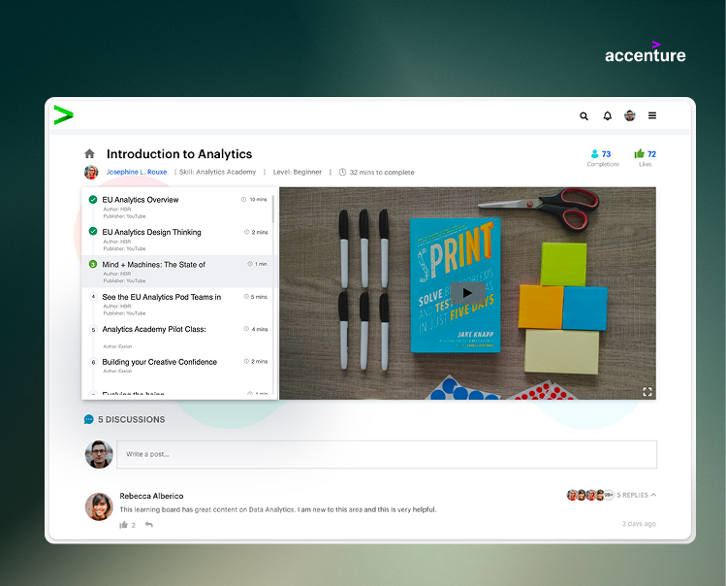Screen dimensions: 726x586
Task: Click the Introduction to Analytics title
Action: click(179, 154)
